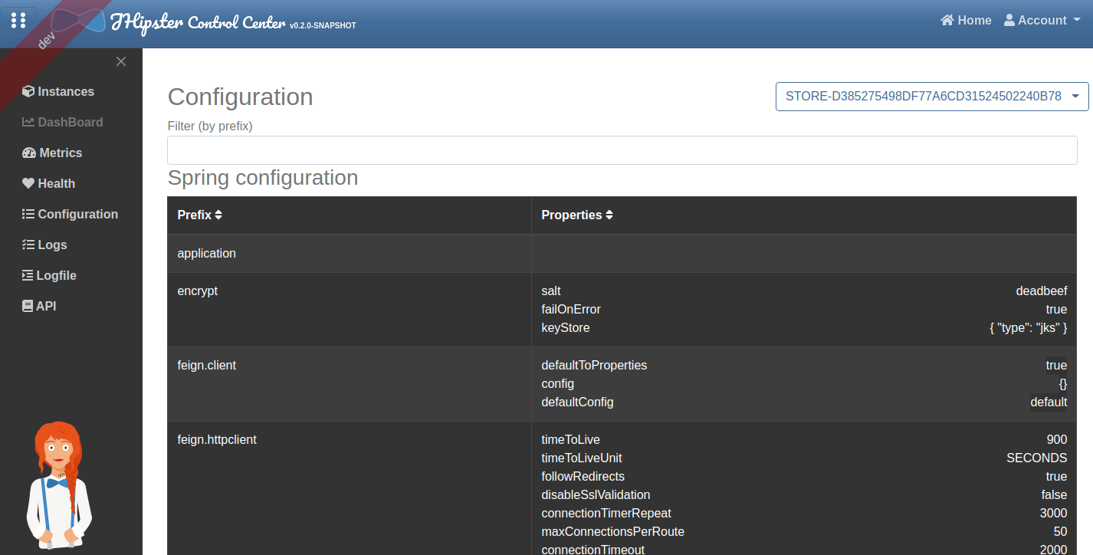The image size is (1093, 555).
Task: Open the Metrics menu item
Action: tap(61, 153)
